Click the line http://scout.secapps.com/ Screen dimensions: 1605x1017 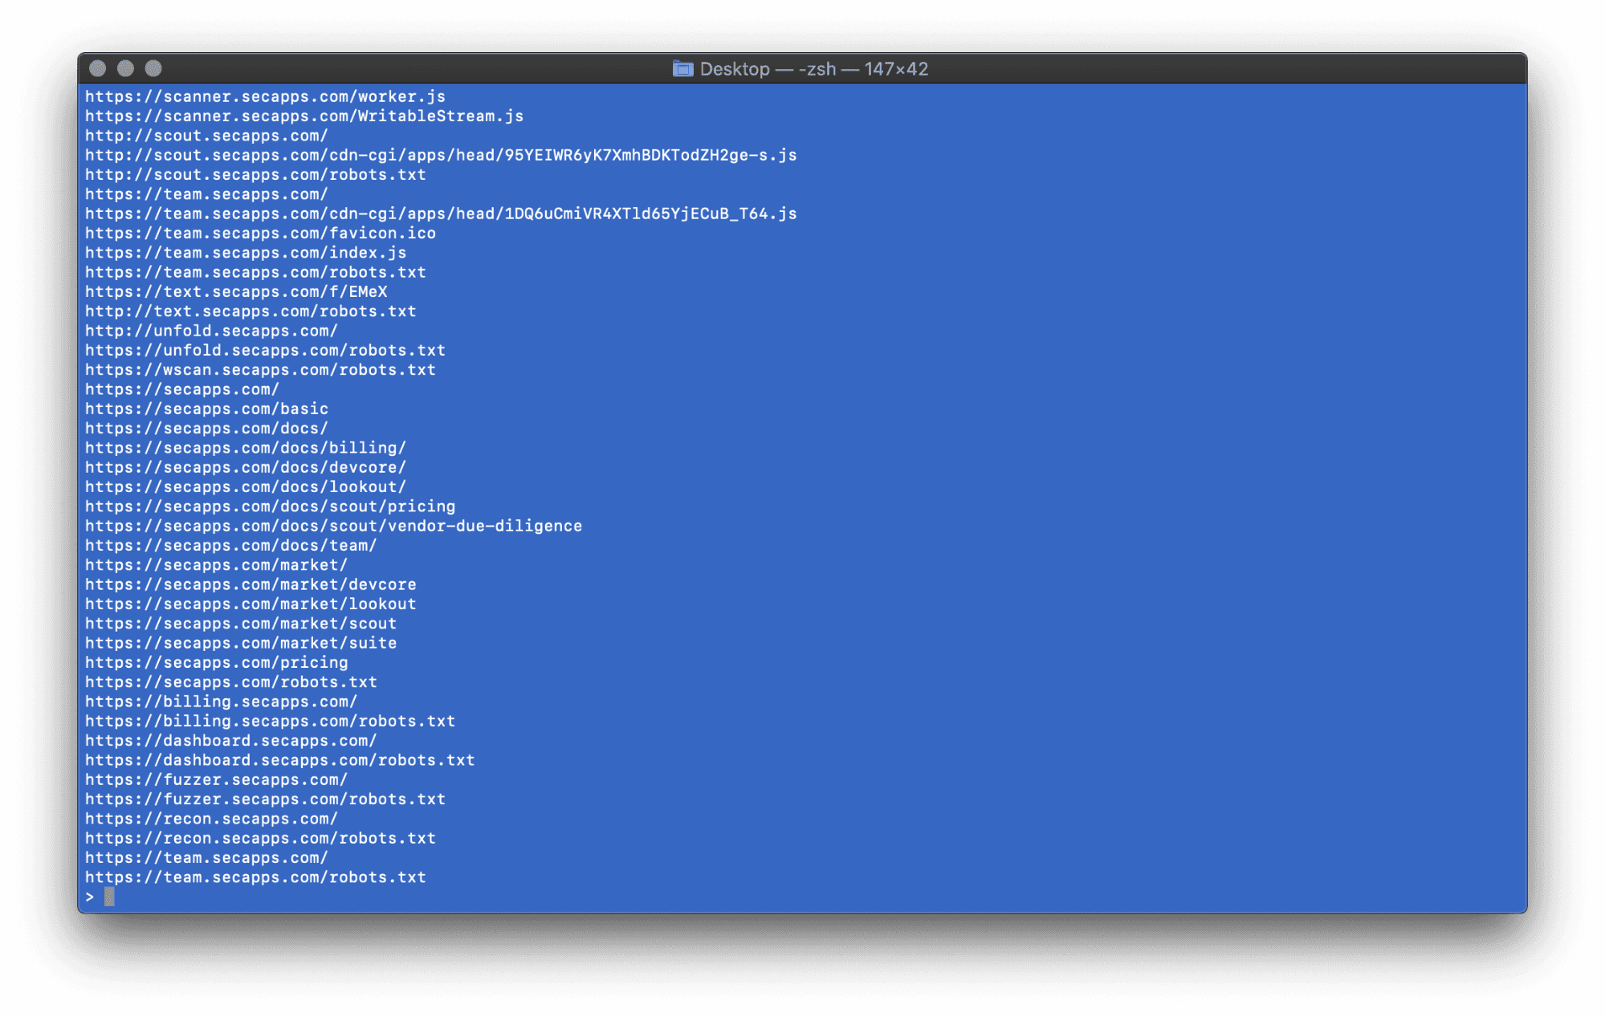click(x=207, y=136)
